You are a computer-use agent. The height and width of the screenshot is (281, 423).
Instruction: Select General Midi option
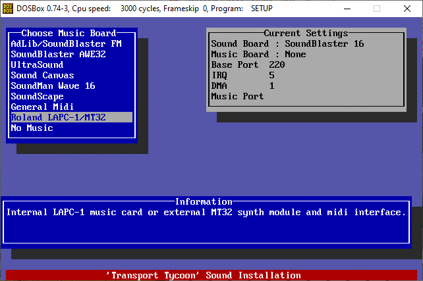coord(42,107)
